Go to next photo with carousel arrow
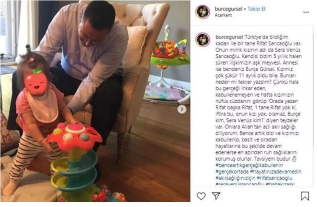Viewport: 317px width, 207px height. pyautogui.click(x=182, y=109)
